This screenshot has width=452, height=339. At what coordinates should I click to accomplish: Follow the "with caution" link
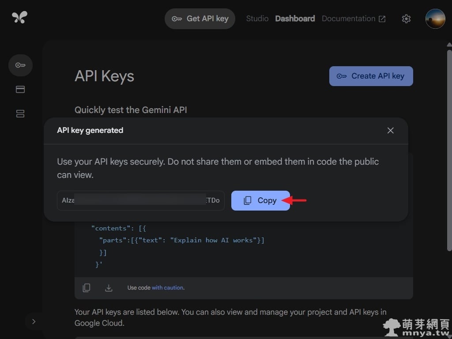167,288
